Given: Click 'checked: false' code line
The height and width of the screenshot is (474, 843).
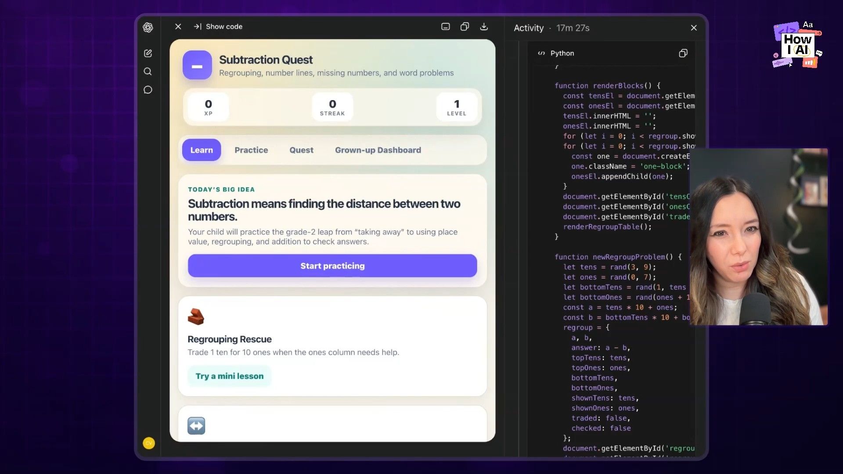Looking at the screenshot, I should (x=601, y=428).
